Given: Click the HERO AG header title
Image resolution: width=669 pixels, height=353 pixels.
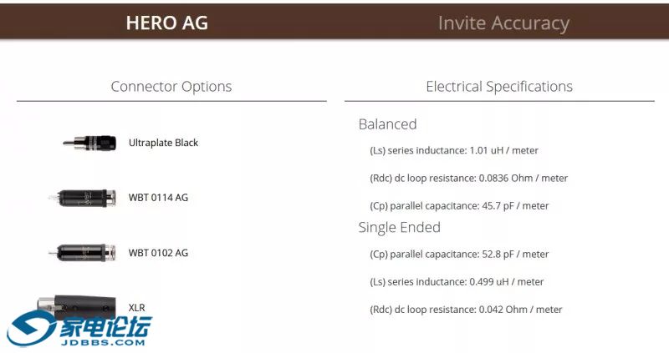Looking at the screenshot, I should pyautogui.click(x=167, y=23).
